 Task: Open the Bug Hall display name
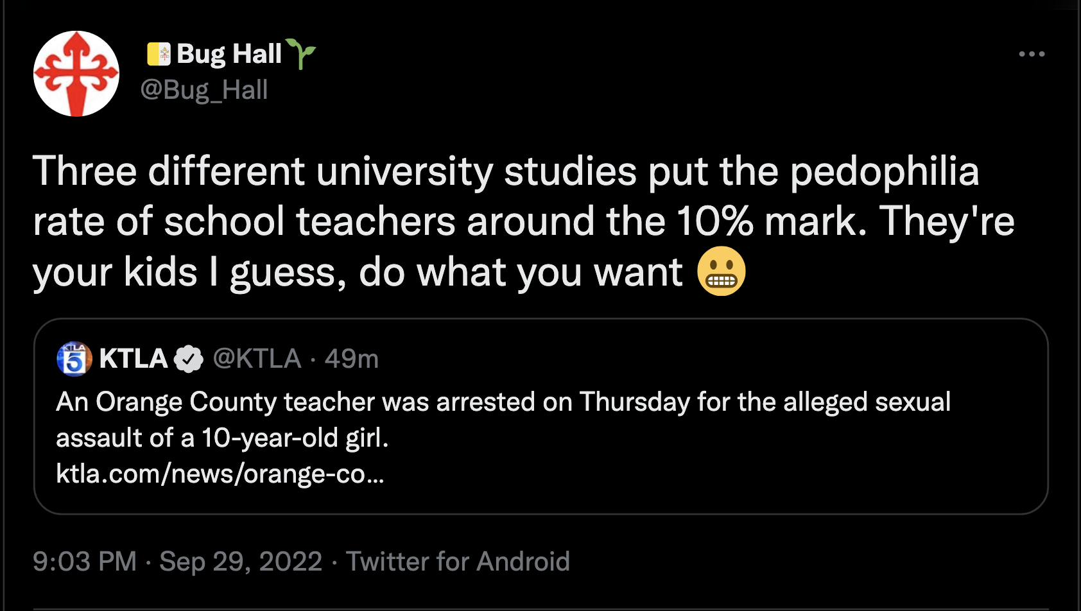pyautogui.click(x=229, y=54)
